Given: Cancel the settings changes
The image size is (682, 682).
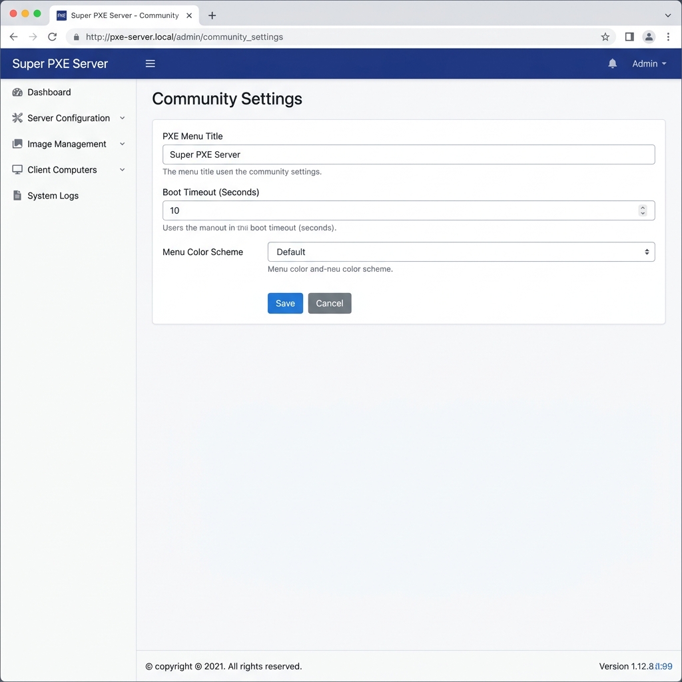Looking at the screenshot, I should coord(330,303).
